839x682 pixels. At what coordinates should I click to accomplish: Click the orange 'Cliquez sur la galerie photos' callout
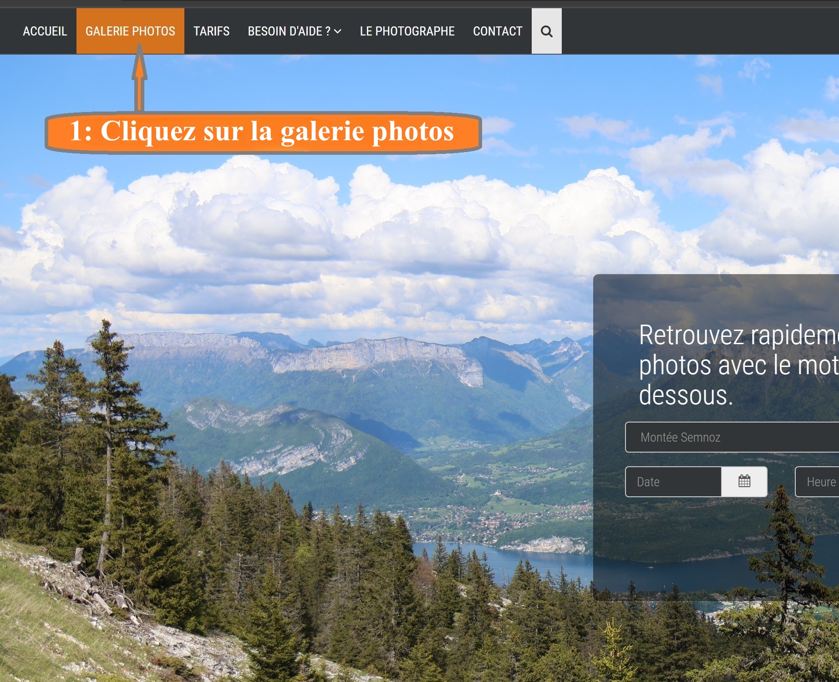263,132
